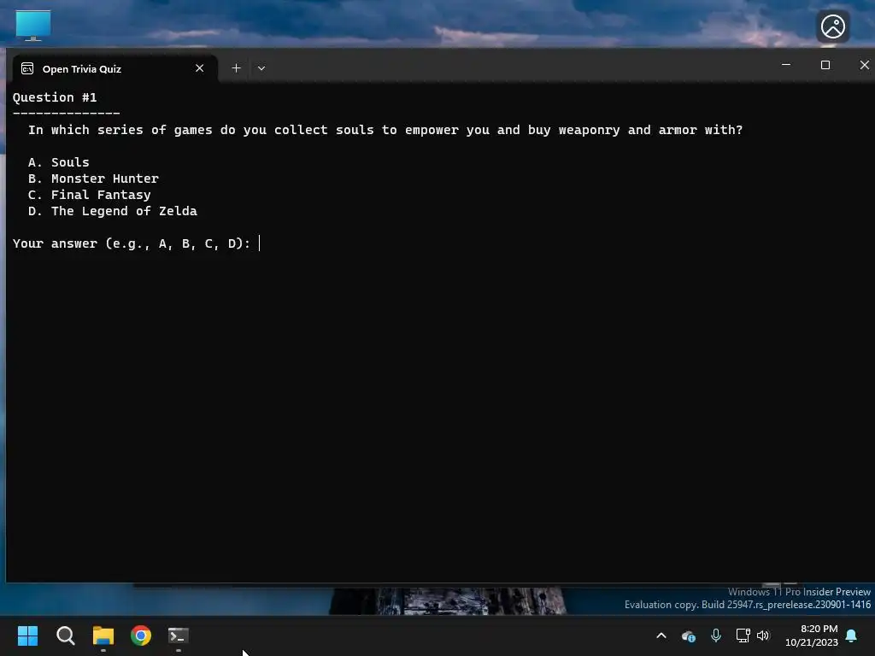
Task: Click the microphone tray icon
Action: click(716, 635)
